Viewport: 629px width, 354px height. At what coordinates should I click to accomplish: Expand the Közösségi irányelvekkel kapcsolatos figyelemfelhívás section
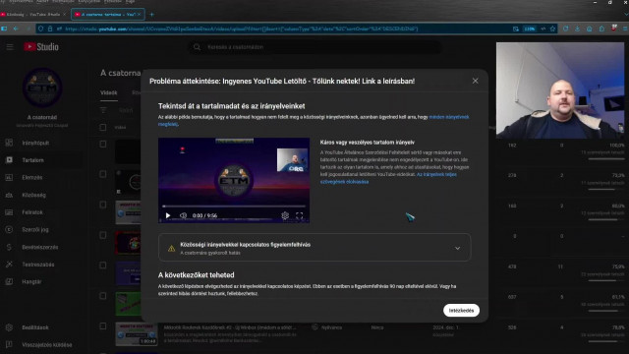(314, 248)
